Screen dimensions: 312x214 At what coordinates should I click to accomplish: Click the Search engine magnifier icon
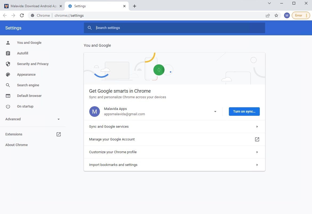[x=8, y=85]
